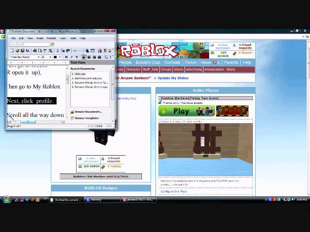Click Windows Start orb
The width and height of the screenshot is (310, 232).
click(x=6, y=200)
